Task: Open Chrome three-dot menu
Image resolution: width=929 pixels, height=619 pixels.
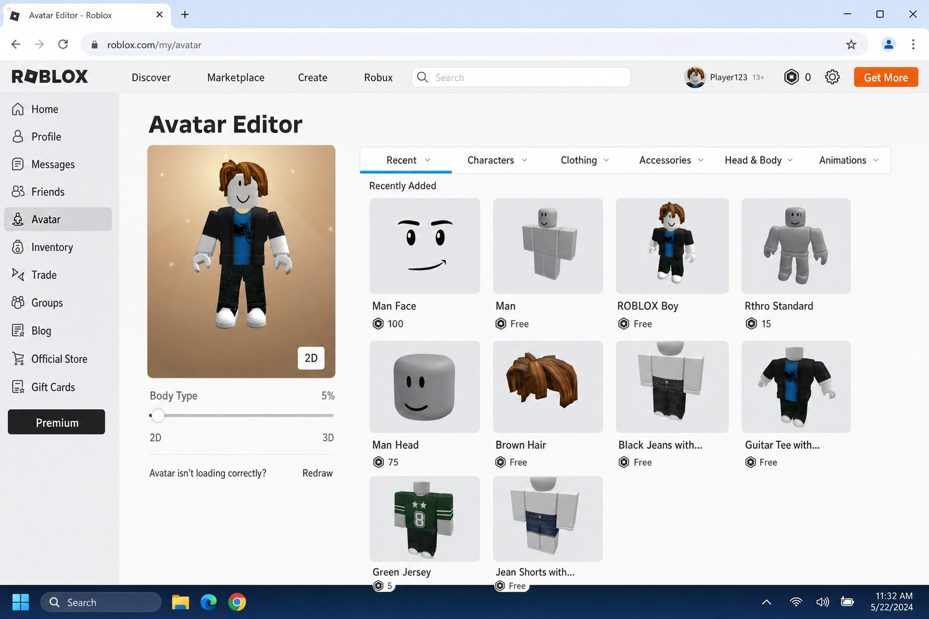Action: coord(913,44)
